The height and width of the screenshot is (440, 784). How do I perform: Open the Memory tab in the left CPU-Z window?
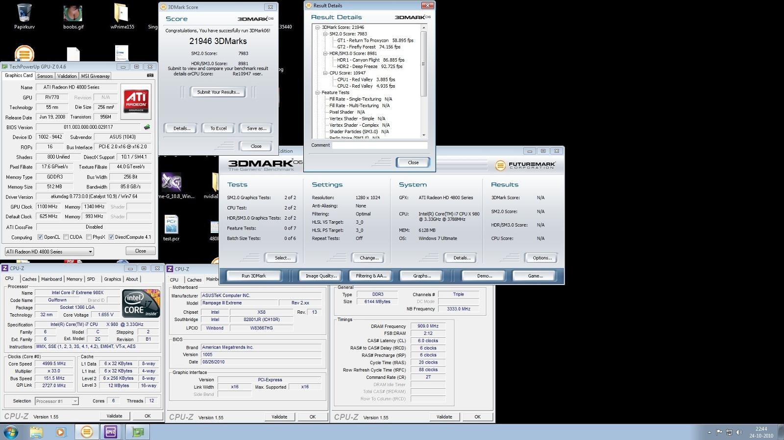coord(74,279)
